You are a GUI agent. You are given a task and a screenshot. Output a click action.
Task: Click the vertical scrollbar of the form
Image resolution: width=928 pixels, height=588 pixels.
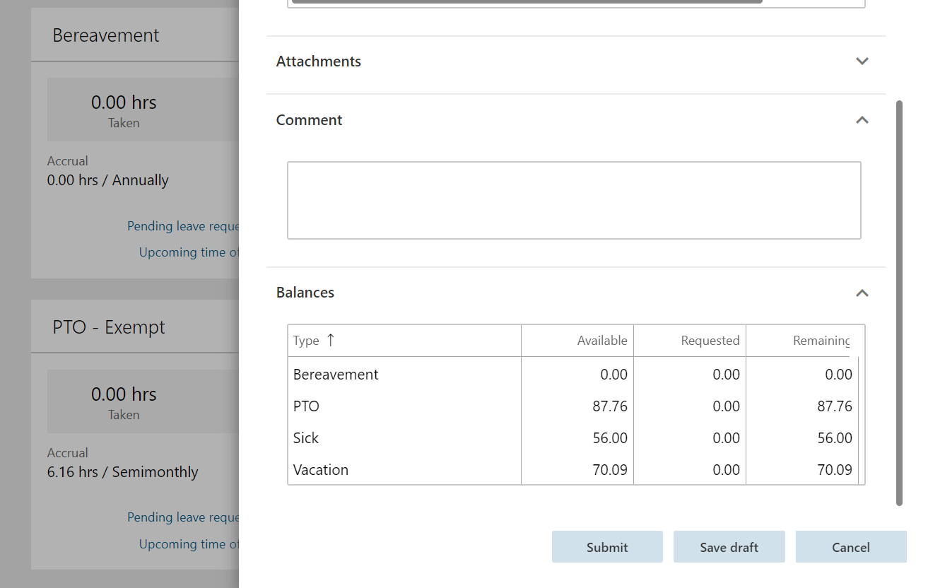899,302
